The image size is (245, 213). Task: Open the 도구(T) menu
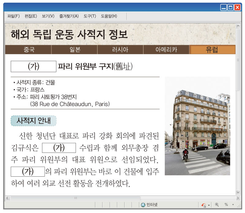click(x=90, y=16)
